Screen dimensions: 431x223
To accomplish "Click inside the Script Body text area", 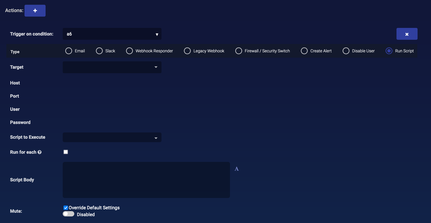I will click(146, 180).
